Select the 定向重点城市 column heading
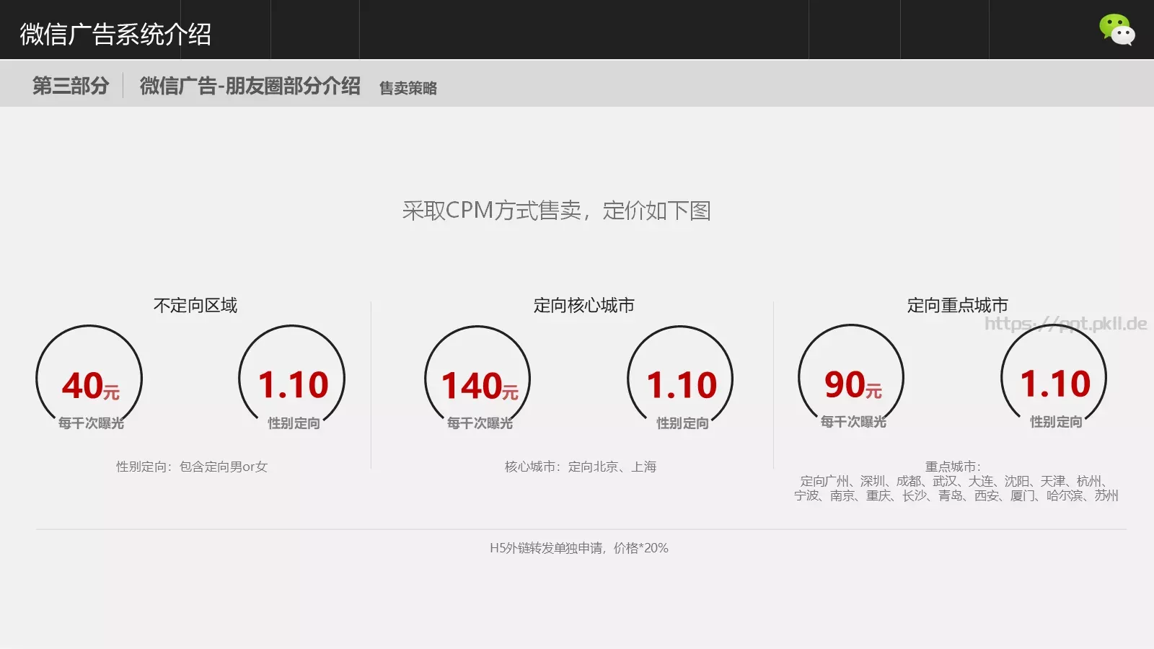The image size is (1154, 649). (957, 306)
